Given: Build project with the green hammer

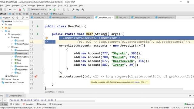Looking at the screenshot, I should point(24,9).
